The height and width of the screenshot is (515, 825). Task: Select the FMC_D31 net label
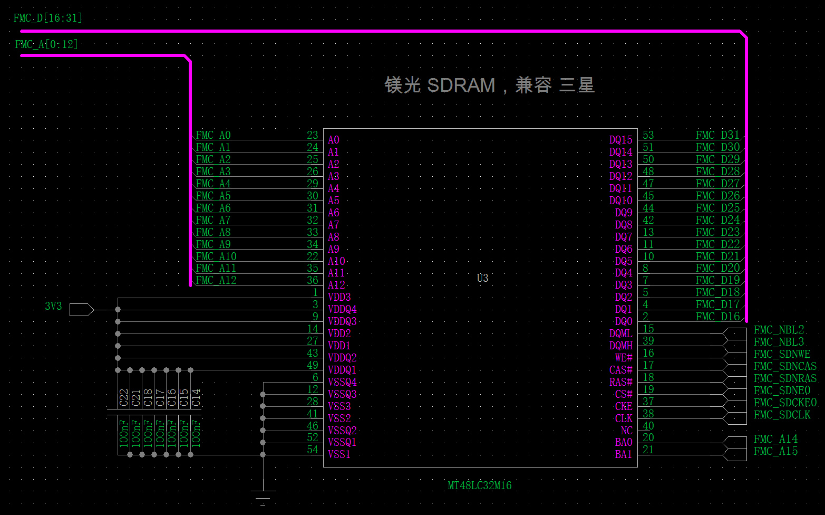coord(717,135)
